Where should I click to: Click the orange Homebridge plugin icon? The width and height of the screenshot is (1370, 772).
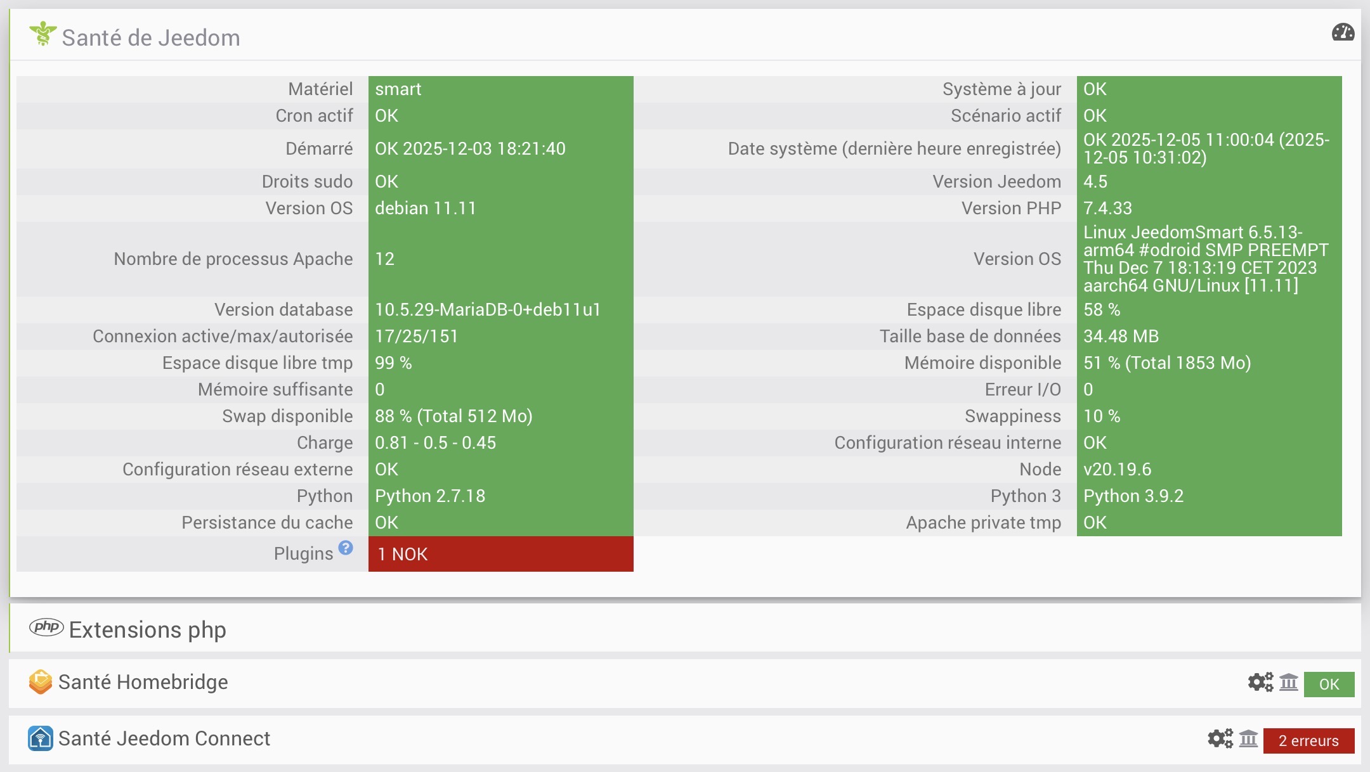tap(40, 682)
